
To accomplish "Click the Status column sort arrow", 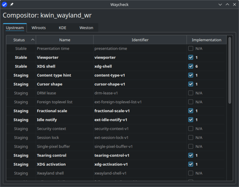I will pos(33,40).
